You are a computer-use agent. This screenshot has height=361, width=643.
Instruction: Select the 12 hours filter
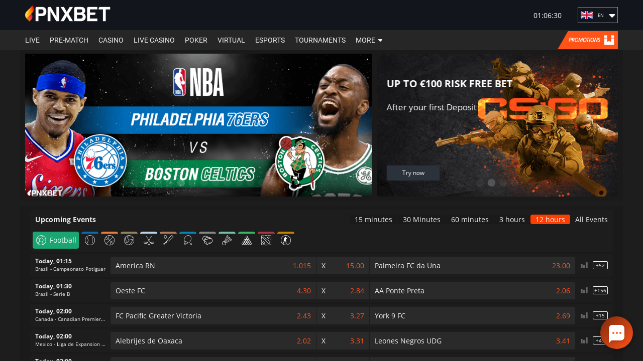(550, 220)
